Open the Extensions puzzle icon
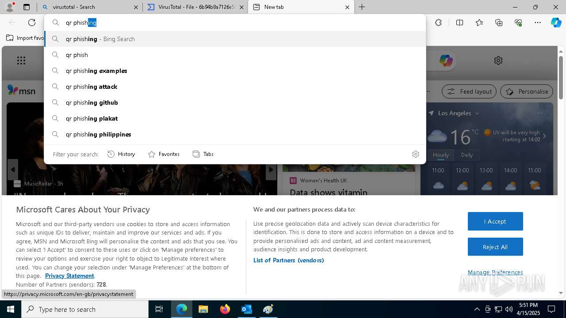566x318 pixels. (438, 23)
